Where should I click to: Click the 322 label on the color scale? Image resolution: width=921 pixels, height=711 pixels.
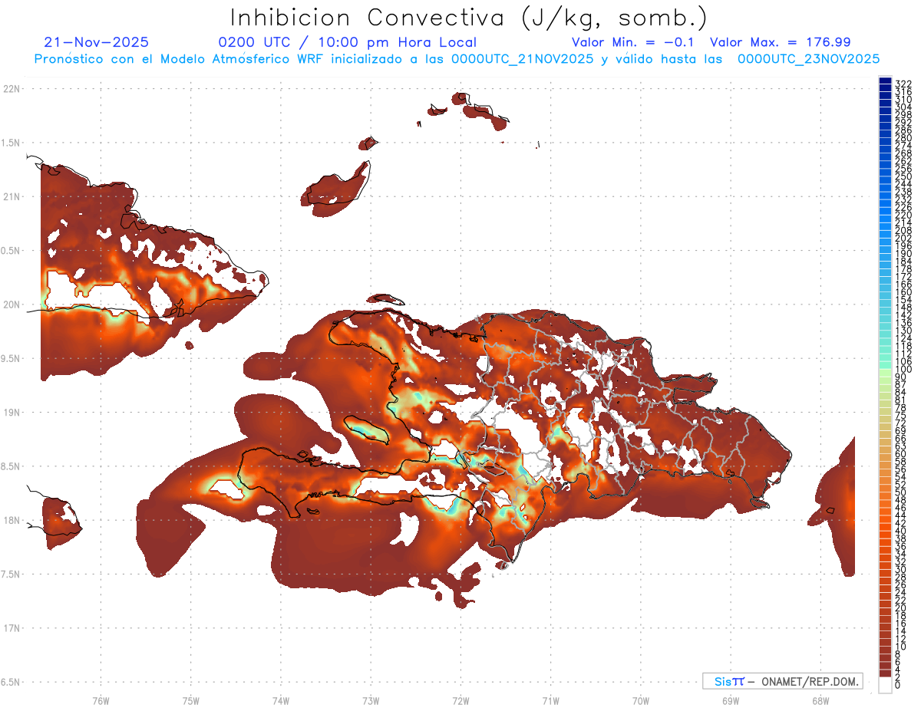903,84
